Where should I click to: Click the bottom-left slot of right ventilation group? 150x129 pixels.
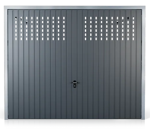85,39
